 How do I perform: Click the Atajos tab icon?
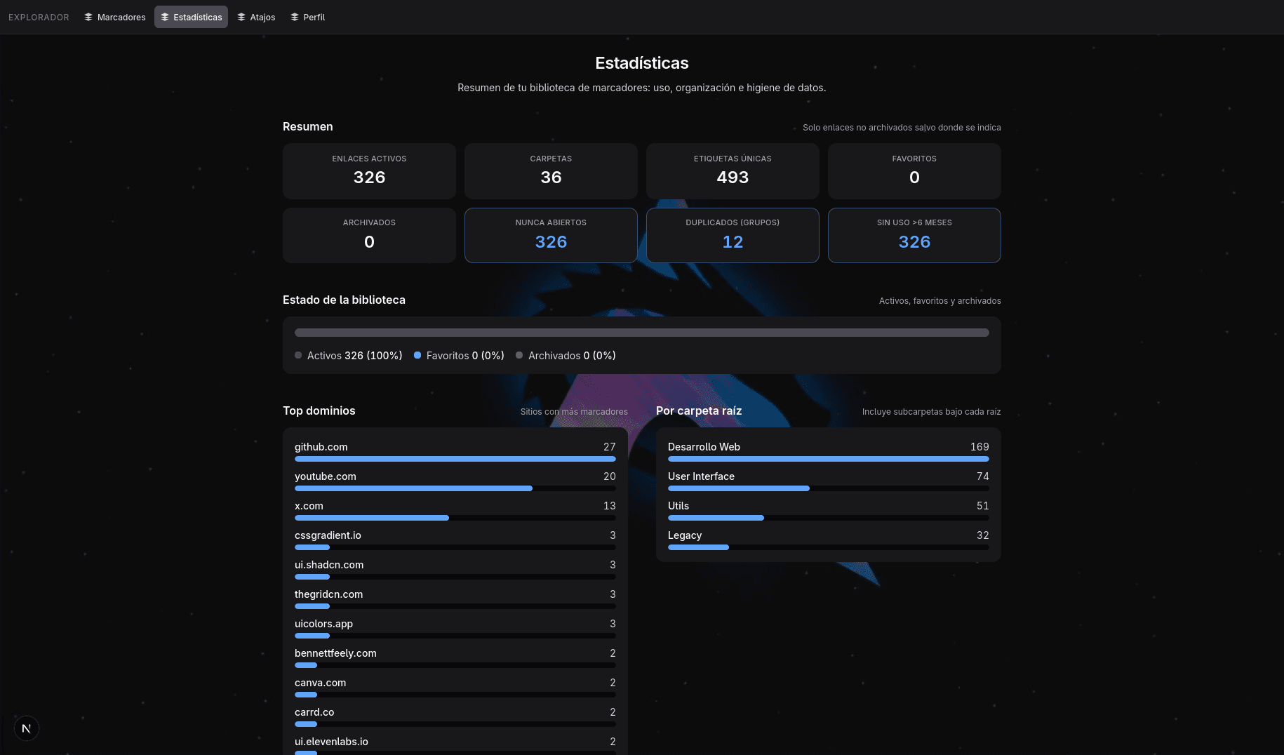pyautogui.click(x=241, y=17)
